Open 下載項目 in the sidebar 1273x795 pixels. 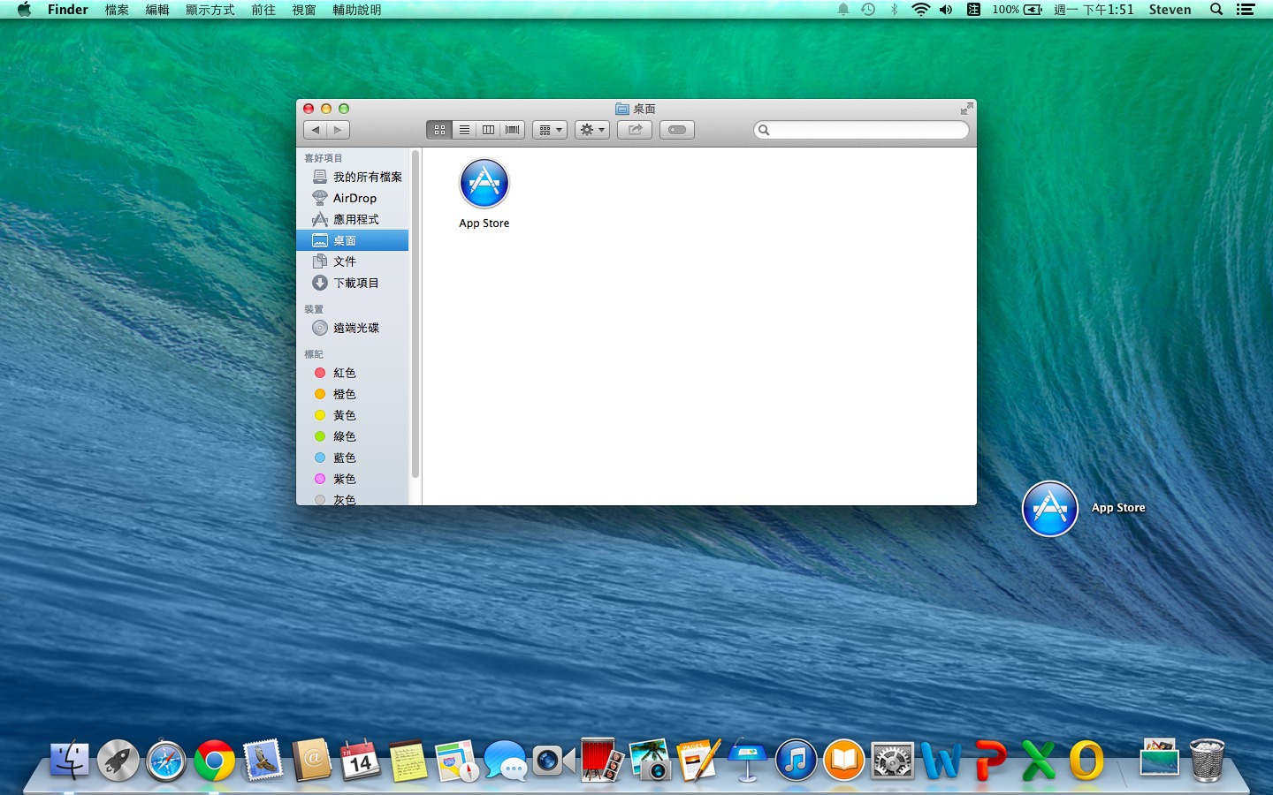click(353, 283)
